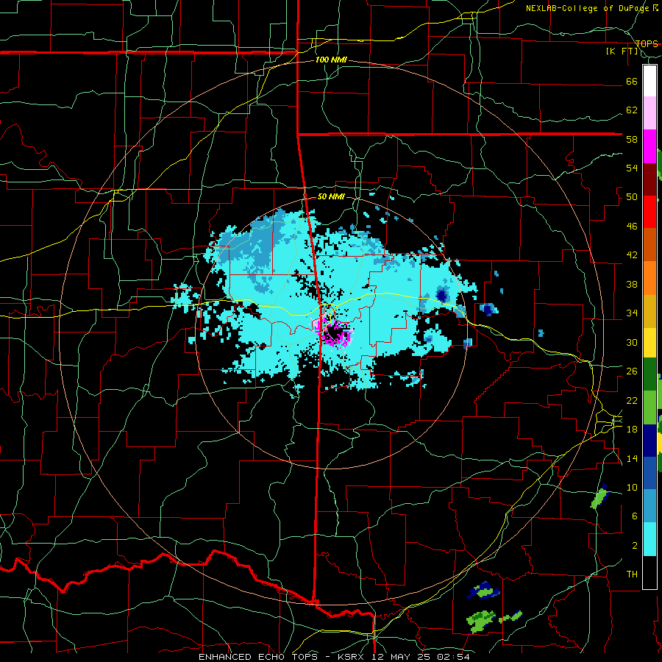The width and height of the screenshot is (662, 662).
Task: Select the dark orange legend swatch
Action: (649, 245)
